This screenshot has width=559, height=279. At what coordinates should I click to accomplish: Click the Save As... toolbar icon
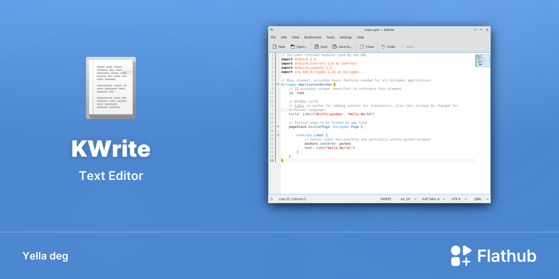tap(334, 46)
